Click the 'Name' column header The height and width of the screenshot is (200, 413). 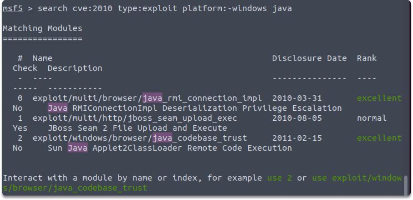(x=42, y=58)
